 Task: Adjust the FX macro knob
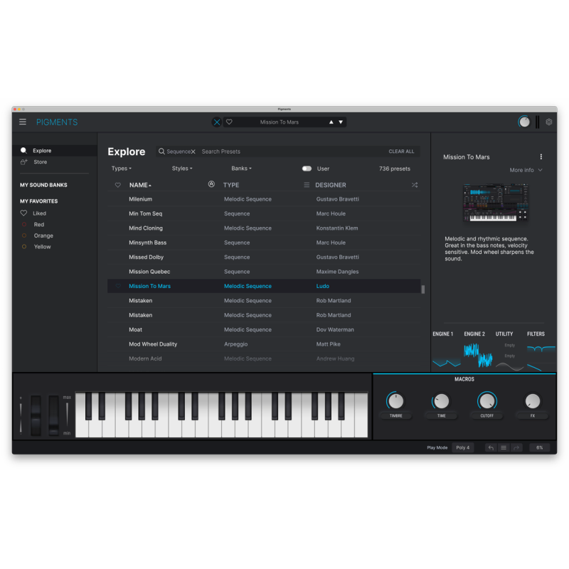[x=532, y=401]
